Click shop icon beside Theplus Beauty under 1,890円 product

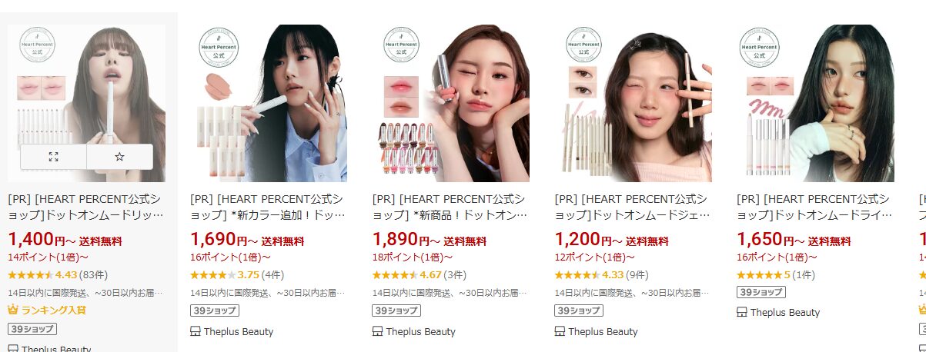pyautogui.click(x=377, y=332)
